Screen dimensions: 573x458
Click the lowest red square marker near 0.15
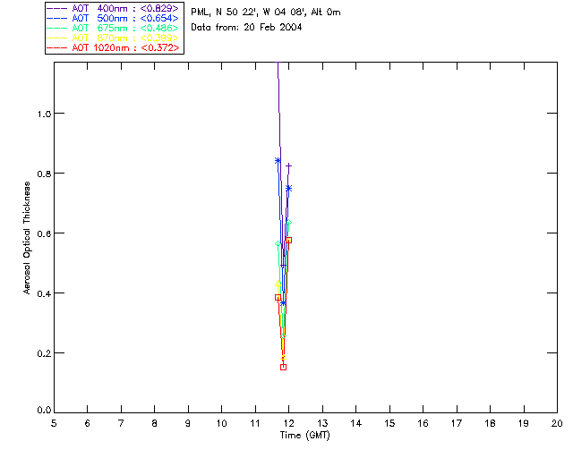[283, 367]
